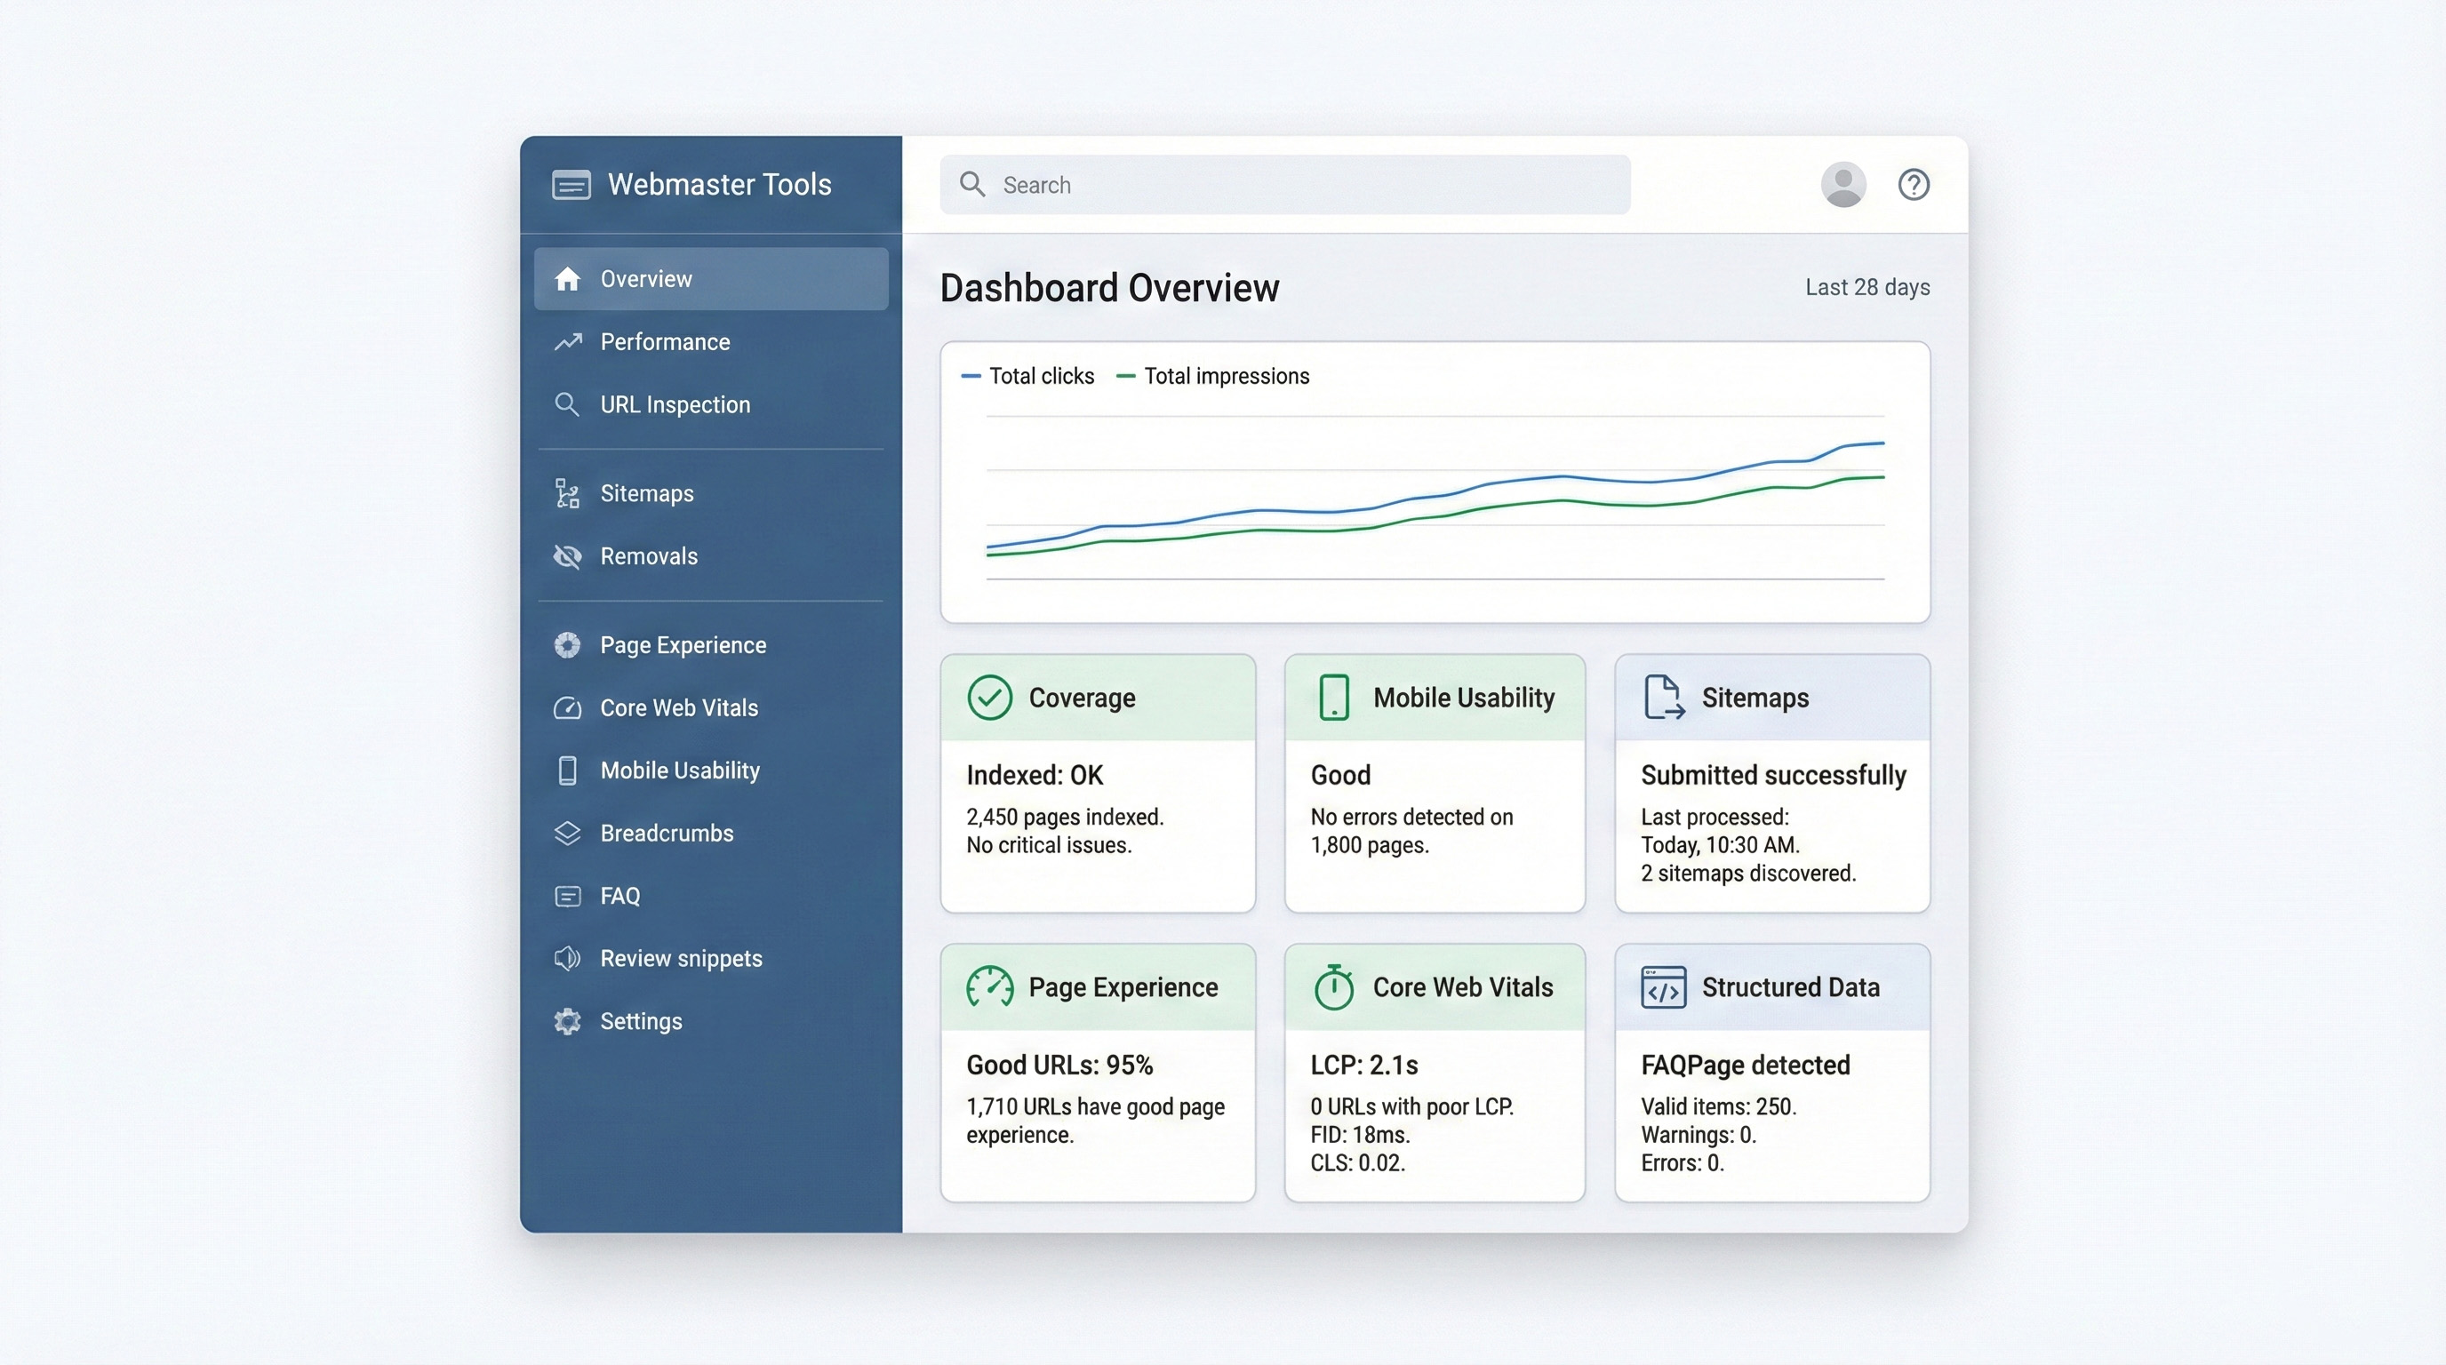Click the Core Web Vitals stopwatch icon
Screen dimensions: 2446x1365
1333,987
